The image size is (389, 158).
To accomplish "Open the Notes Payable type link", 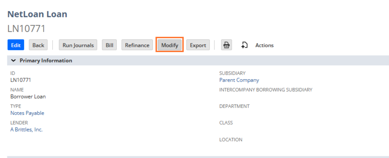I will coord(27,113).
